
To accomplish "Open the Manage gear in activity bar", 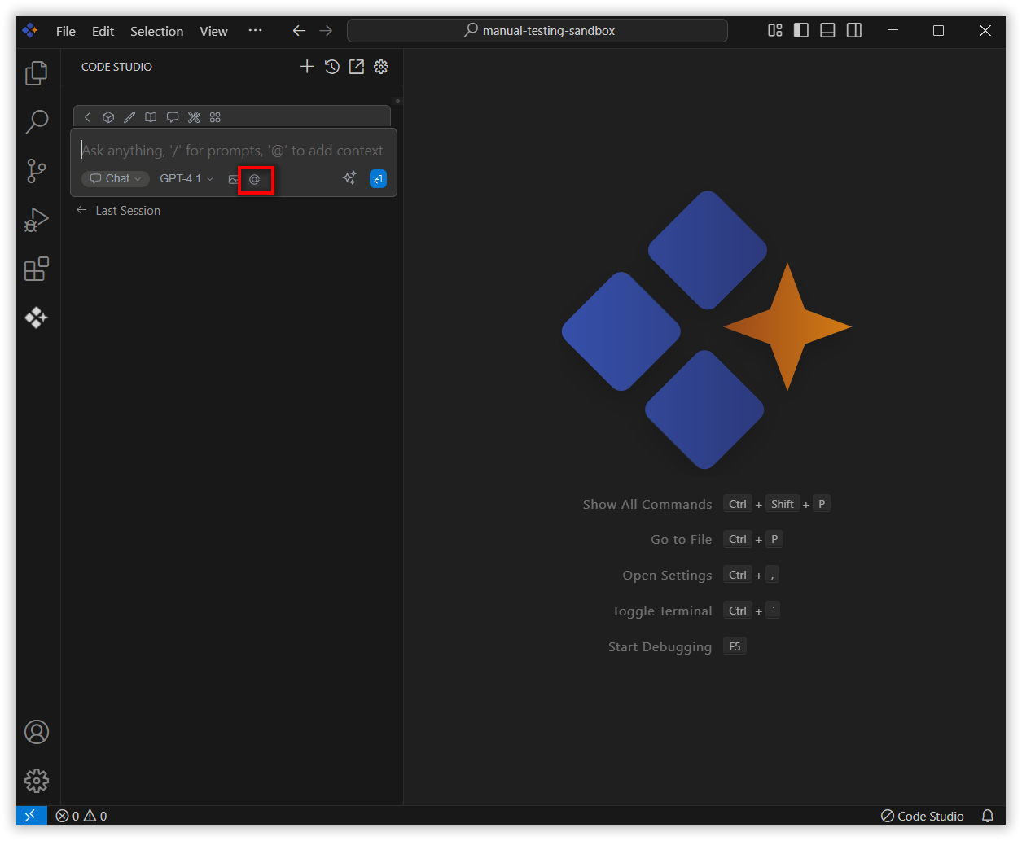I will 37,781.
